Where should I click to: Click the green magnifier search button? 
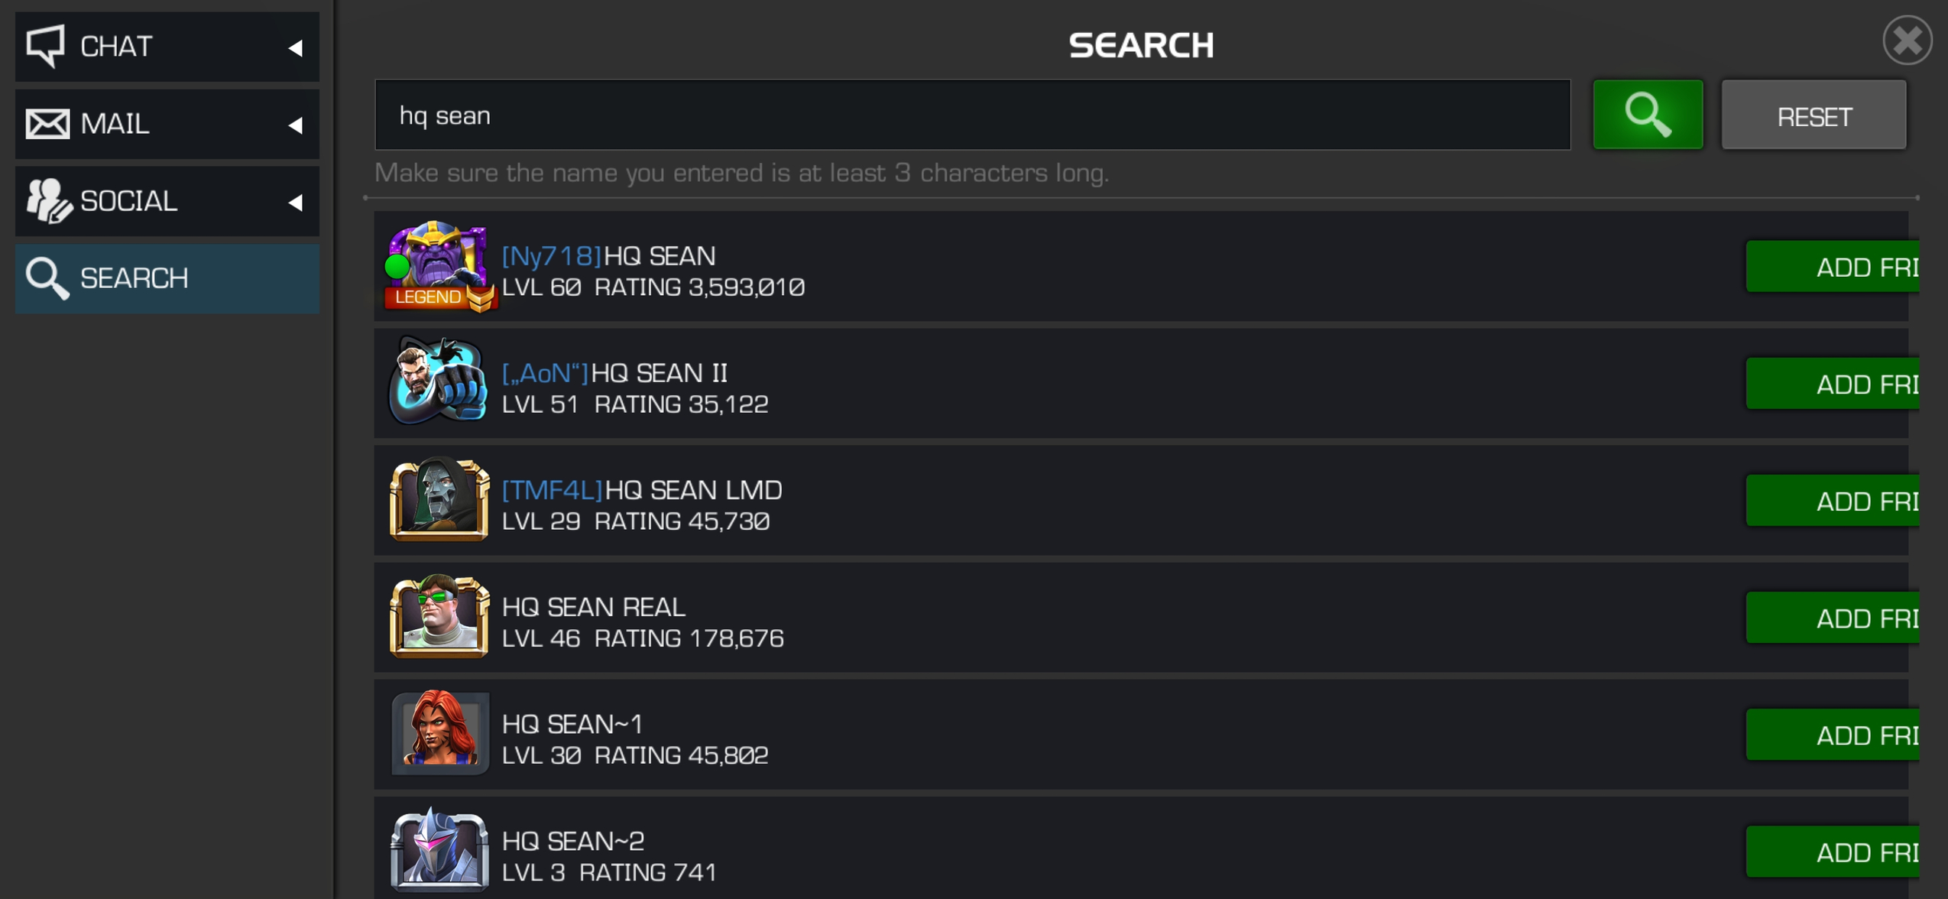point(1647,115)
